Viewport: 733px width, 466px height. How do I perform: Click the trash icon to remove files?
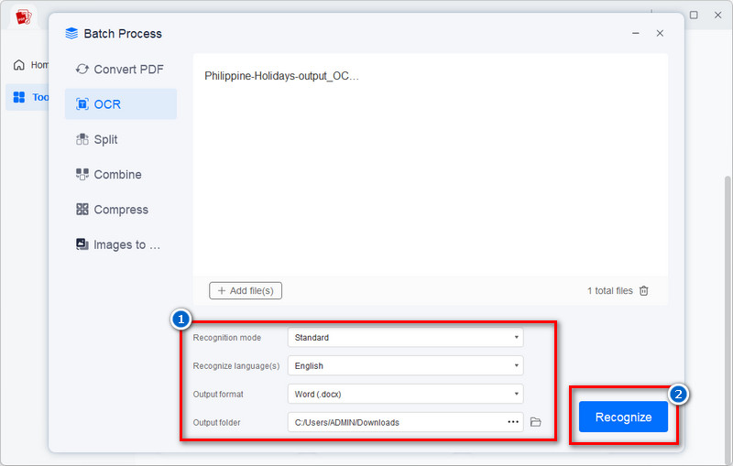(644, 291)
